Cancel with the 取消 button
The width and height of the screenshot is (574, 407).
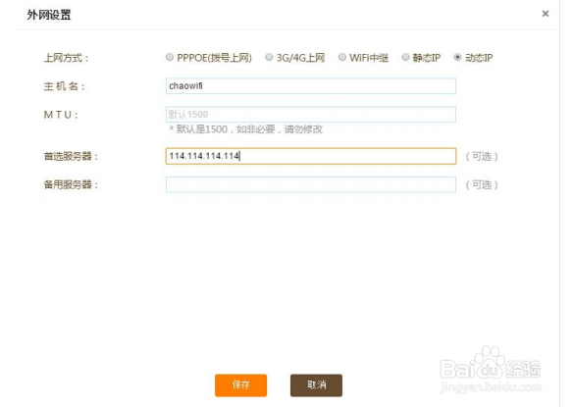pos(316,385)
